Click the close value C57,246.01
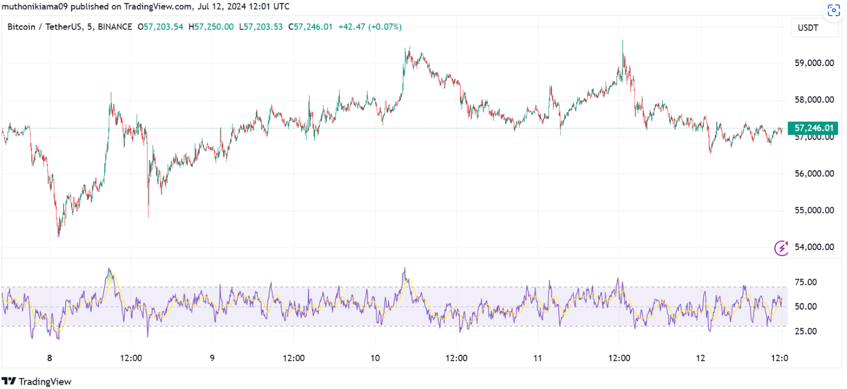847x389 pixels. click(310, 26)
